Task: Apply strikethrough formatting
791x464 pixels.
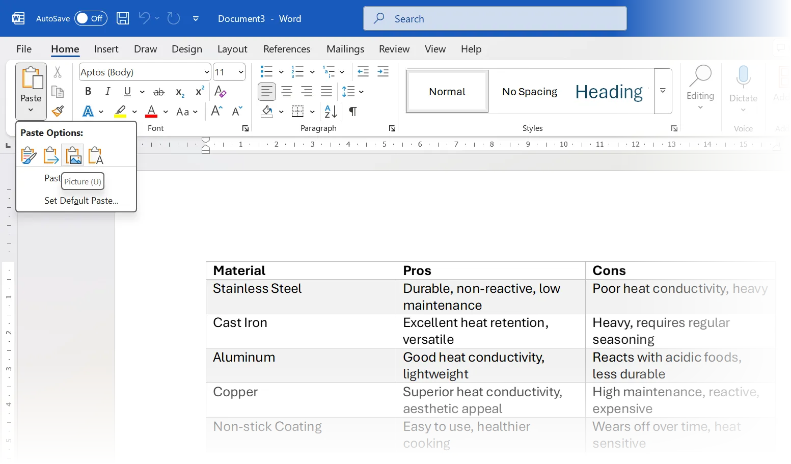Action: (158, 92)
